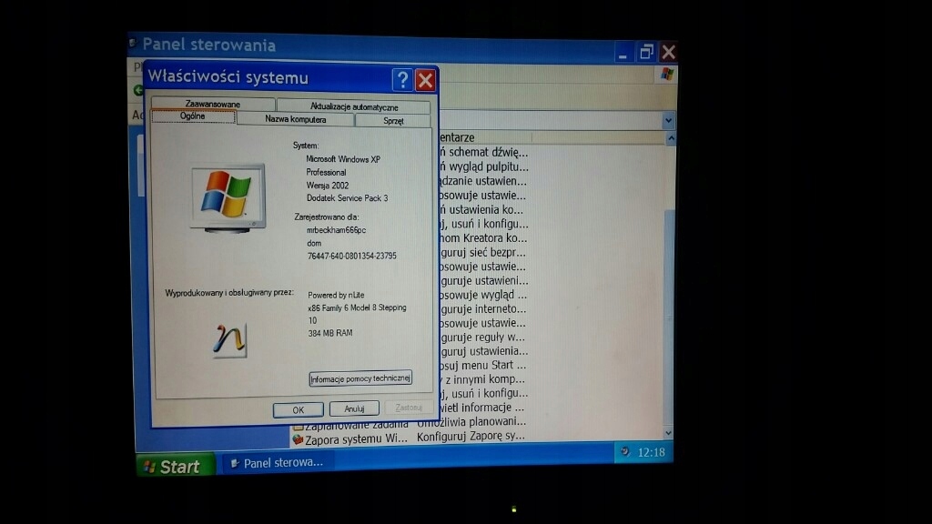
Task: Click the scroll down arrow in Panel sterowania
Action: 669,433
